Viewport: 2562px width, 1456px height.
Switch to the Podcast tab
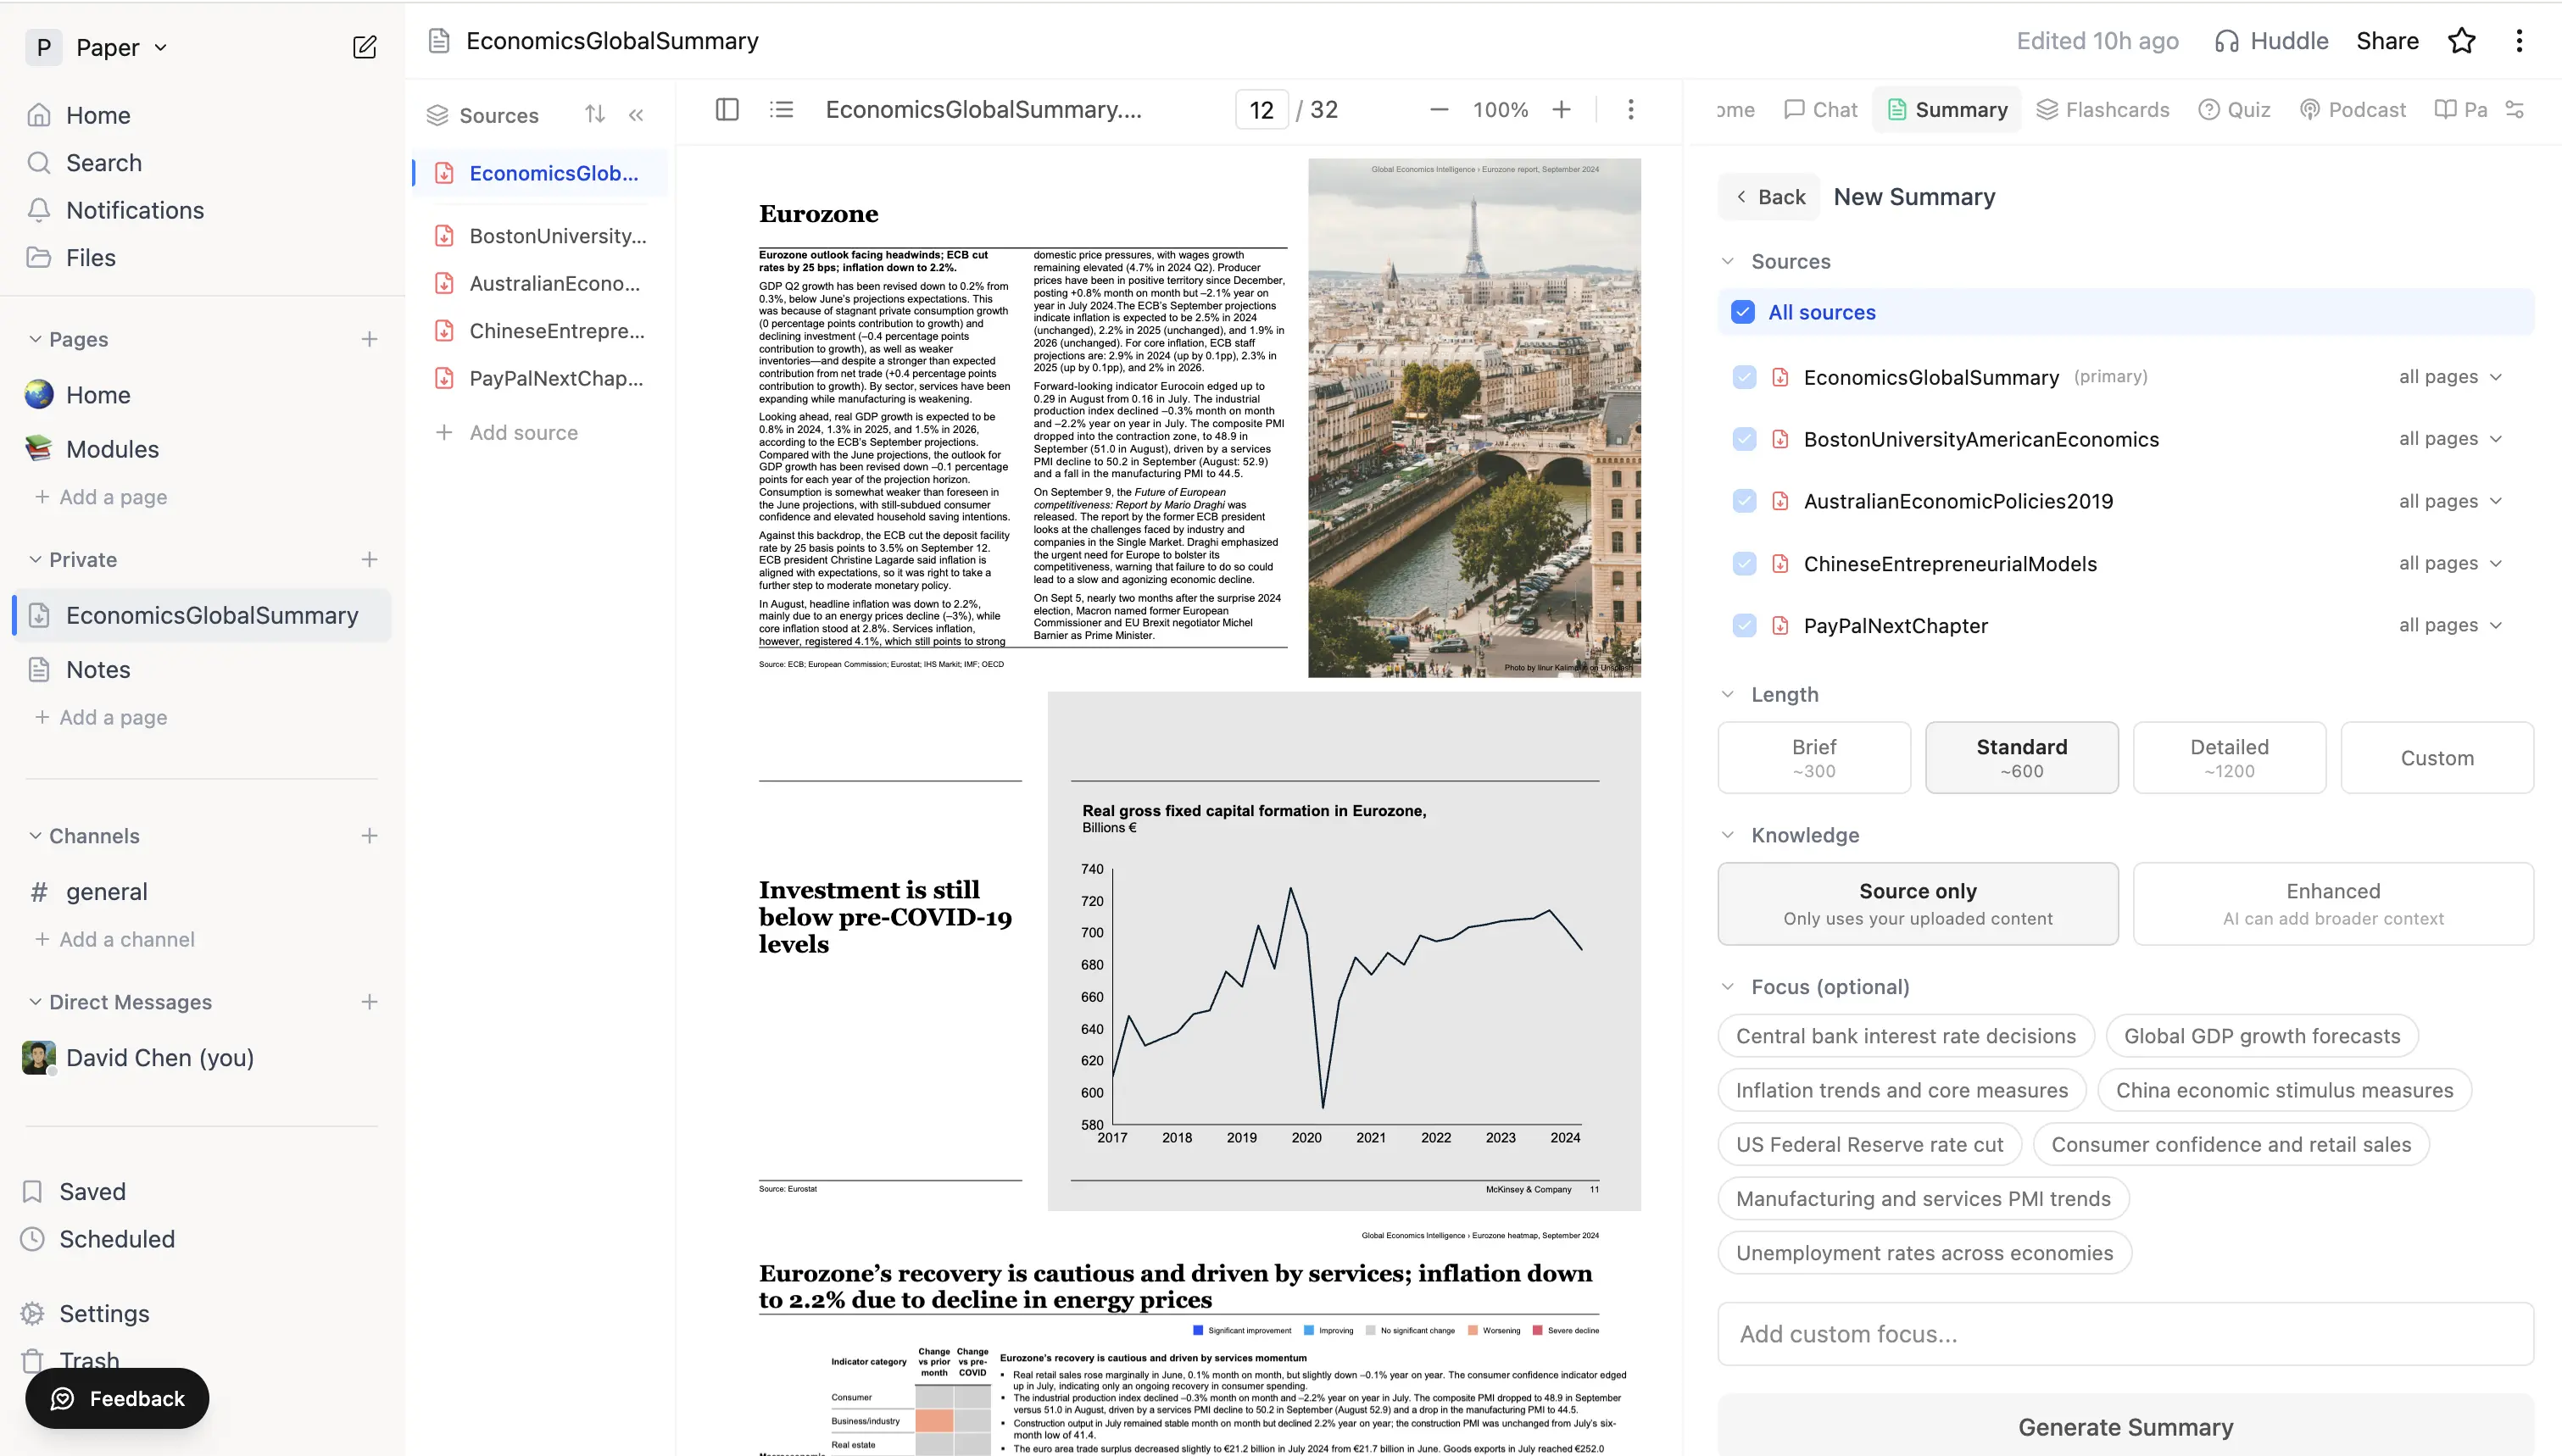(x=2352, y=109)
